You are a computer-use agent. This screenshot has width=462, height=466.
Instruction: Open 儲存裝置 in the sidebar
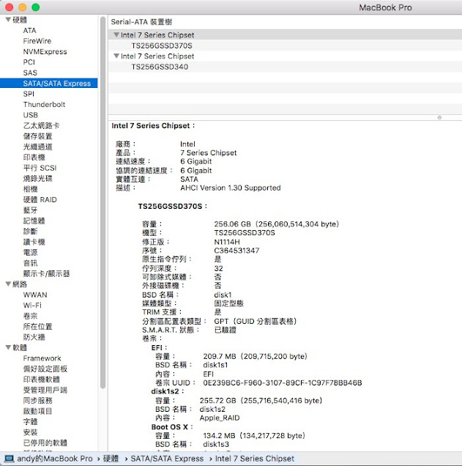(x=38, y=136)
